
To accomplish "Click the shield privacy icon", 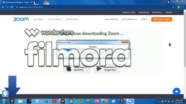I will 5,94.
